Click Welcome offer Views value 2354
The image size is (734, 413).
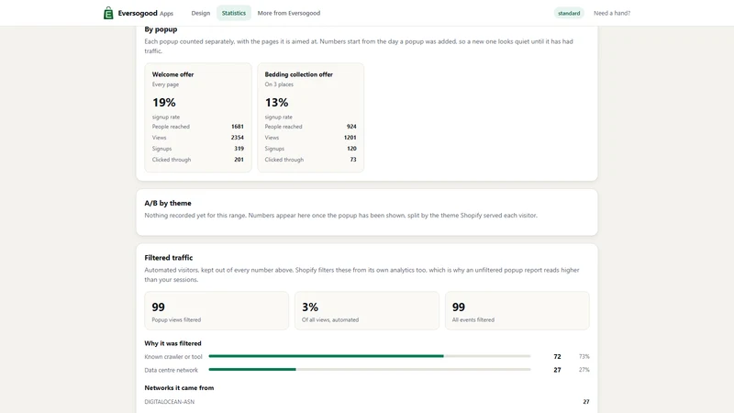[238, 138]
